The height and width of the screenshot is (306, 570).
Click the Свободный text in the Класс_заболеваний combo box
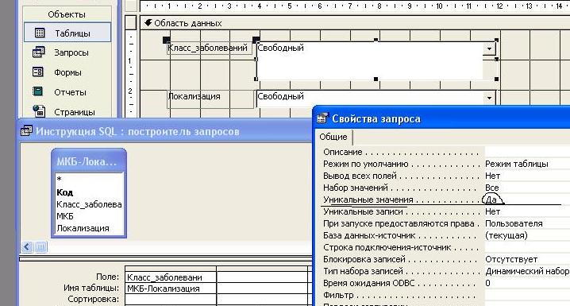pos(281,48)
